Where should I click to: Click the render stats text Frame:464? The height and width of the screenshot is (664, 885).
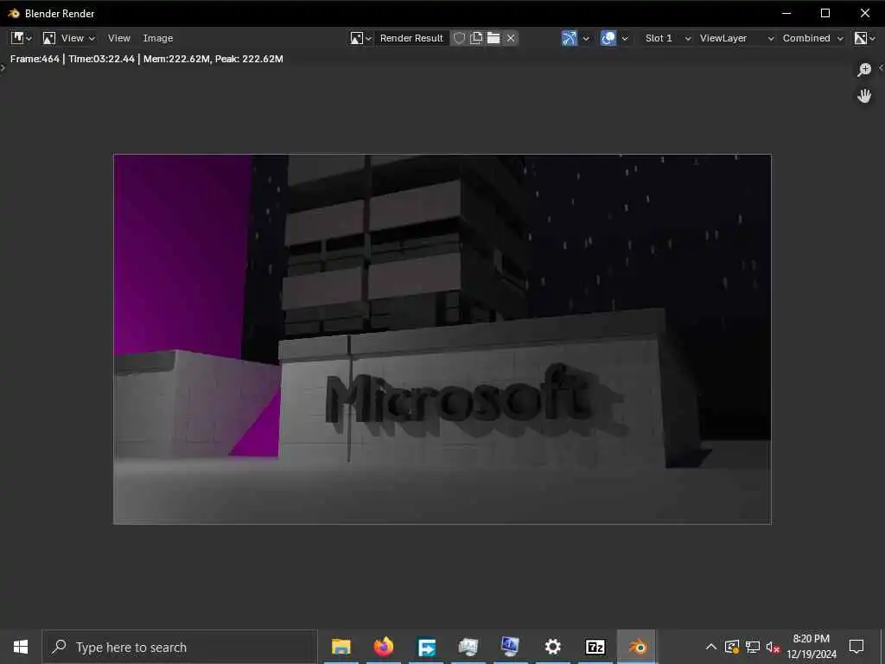point(35,59)
